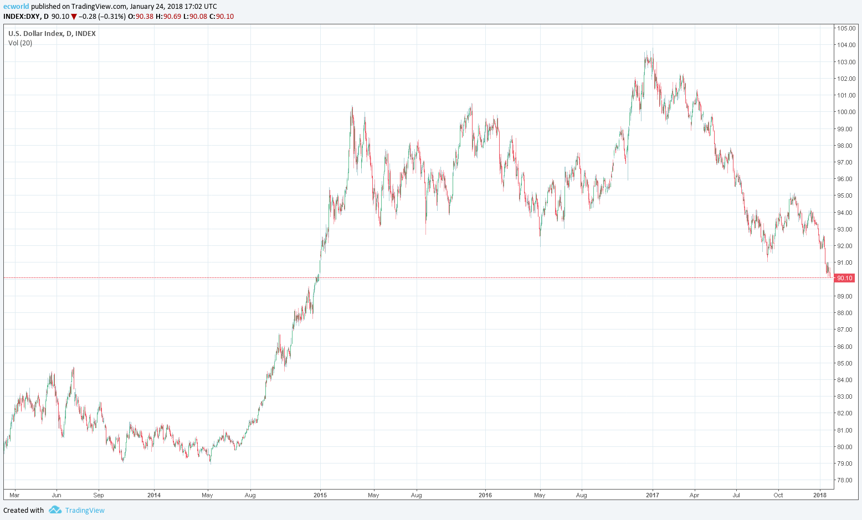This screenshot has height=520, width=862.
Task: Click the Jul label on time axis
Action: (736, 495)
